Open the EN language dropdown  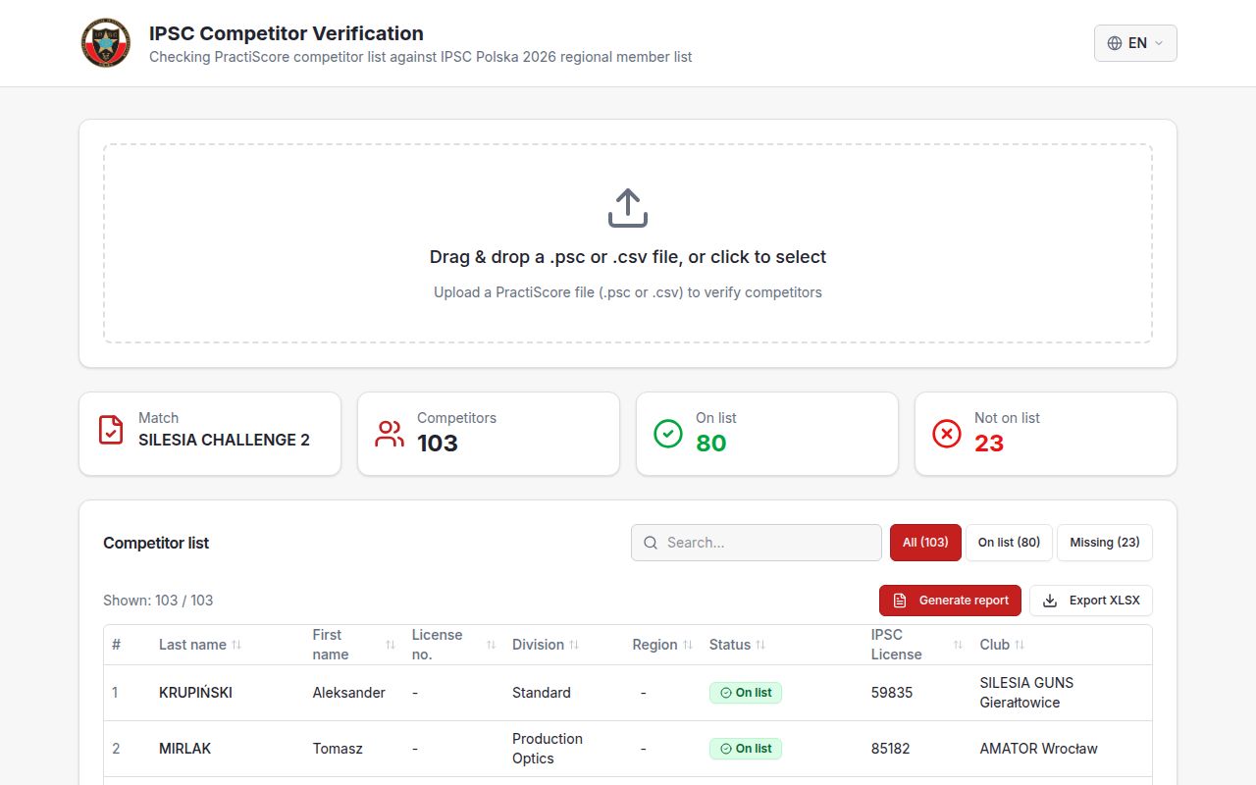(x=1135, y=43)
